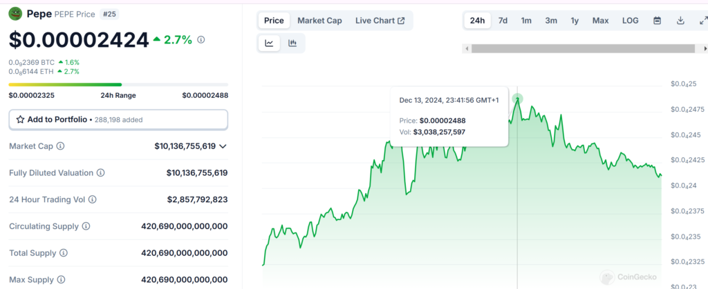Viewport: 708px width, 289px height.
Task: Click the horizontal chart scrollbar
Action: click(x=581, y=48)
